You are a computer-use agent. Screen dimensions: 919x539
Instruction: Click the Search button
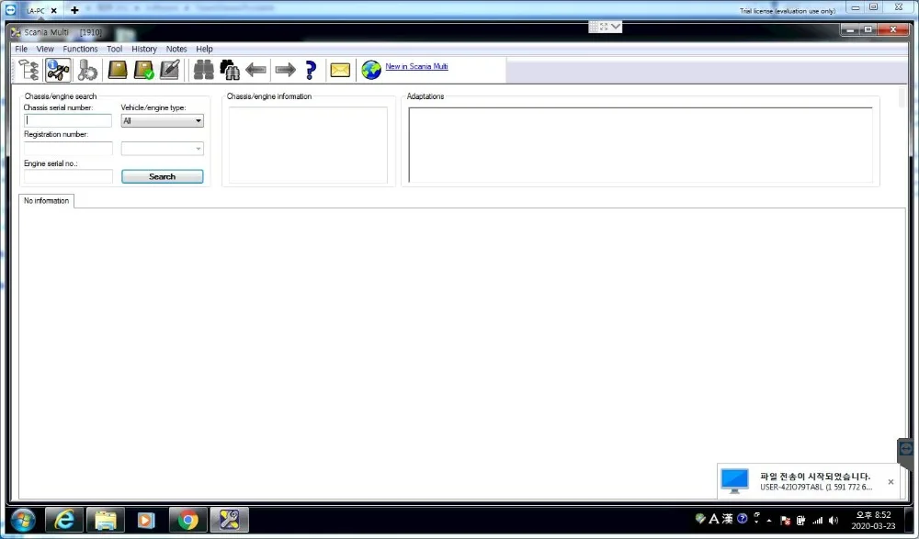pyautogui.click(x=163, y=176)
